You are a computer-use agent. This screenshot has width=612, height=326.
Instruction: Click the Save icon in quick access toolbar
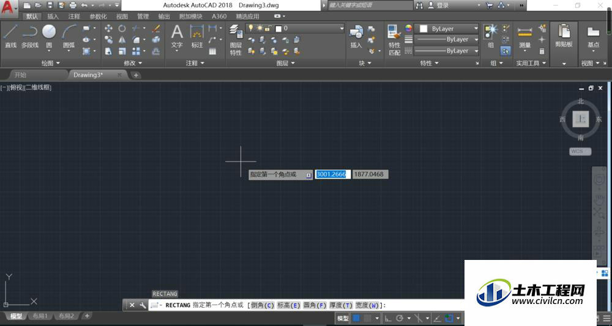click(50, 6)
